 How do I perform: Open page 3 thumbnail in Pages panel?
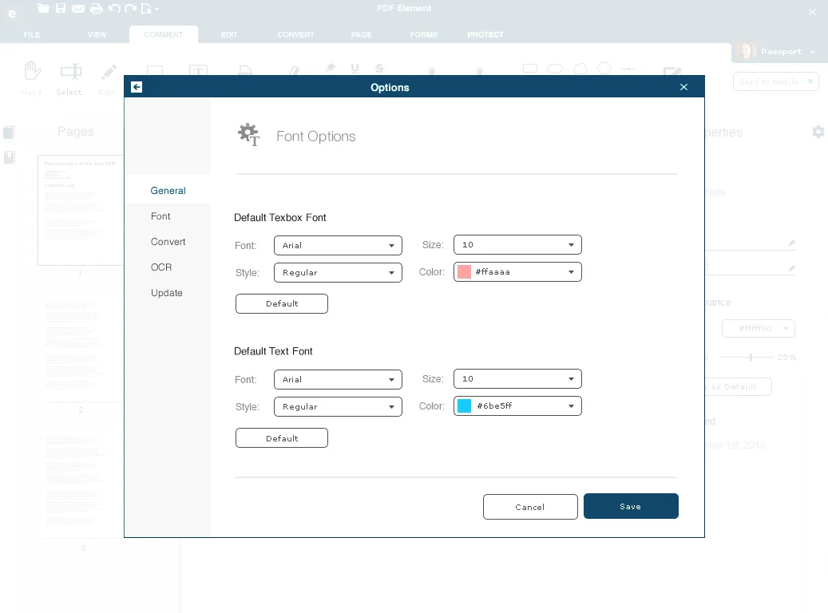tap(81, 483)
